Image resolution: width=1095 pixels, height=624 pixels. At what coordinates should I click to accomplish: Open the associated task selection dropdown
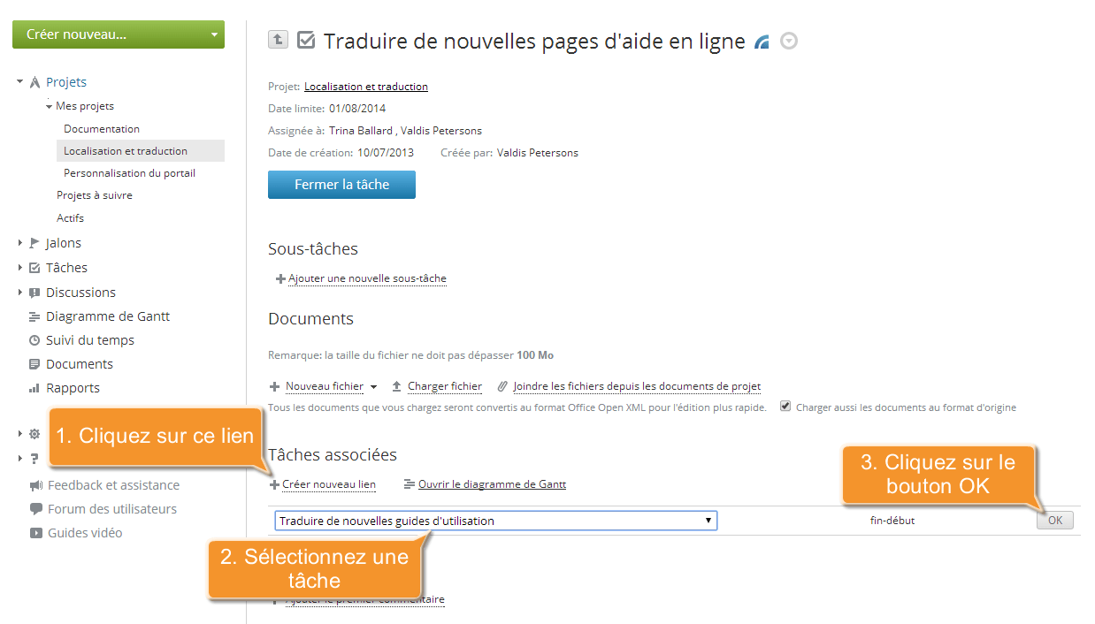click(495, 521)
